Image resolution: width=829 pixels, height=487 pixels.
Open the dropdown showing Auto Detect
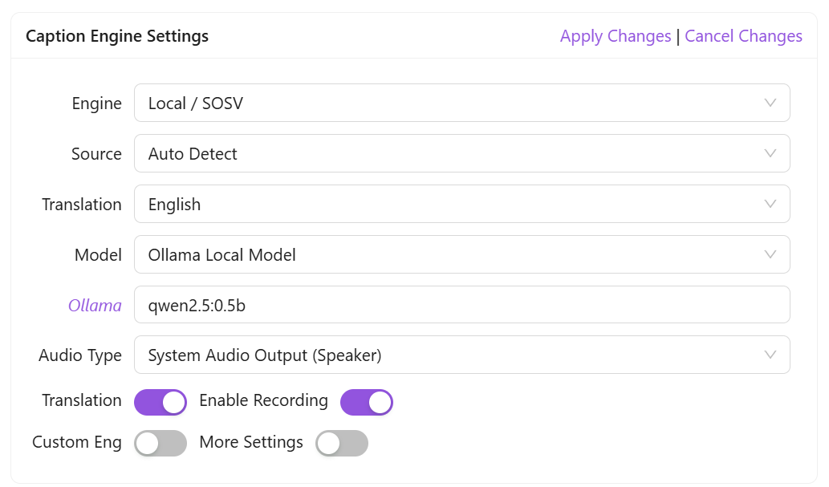coord(449,153)
